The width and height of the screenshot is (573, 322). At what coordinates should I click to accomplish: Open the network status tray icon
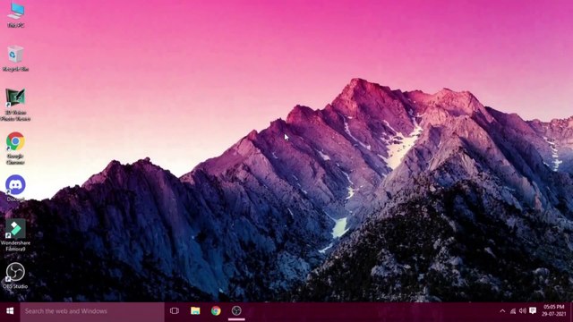click(513, 311)
